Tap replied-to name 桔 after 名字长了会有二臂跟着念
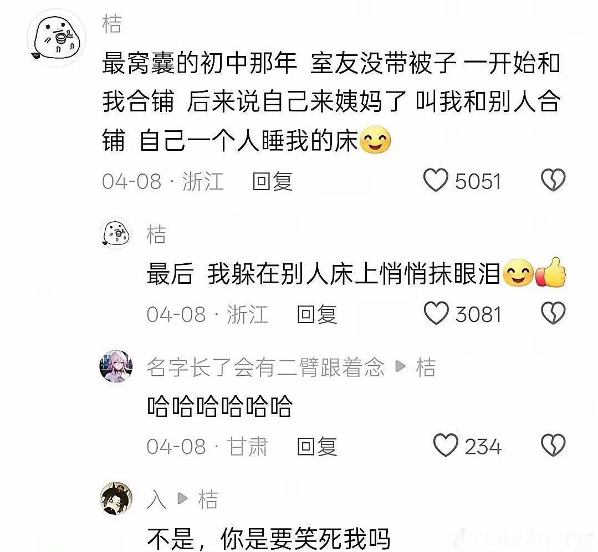Screen dimensions: 598x552 (426, 367)
